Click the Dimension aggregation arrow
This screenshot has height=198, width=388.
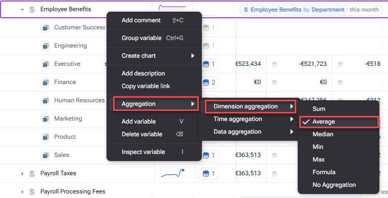click(292, 106)
